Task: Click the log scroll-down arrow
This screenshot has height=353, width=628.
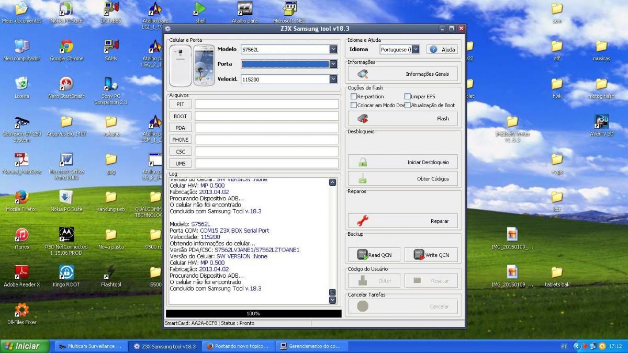Action: coord(332,300)
